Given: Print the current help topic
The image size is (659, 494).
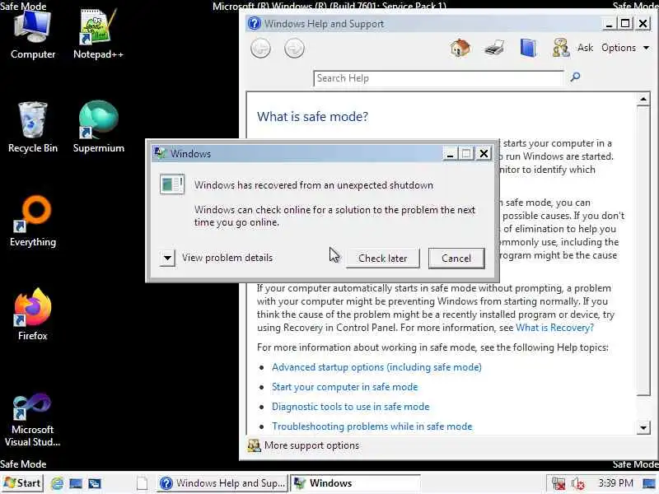Looking at the screenshot, I should [x=493, y=48].
